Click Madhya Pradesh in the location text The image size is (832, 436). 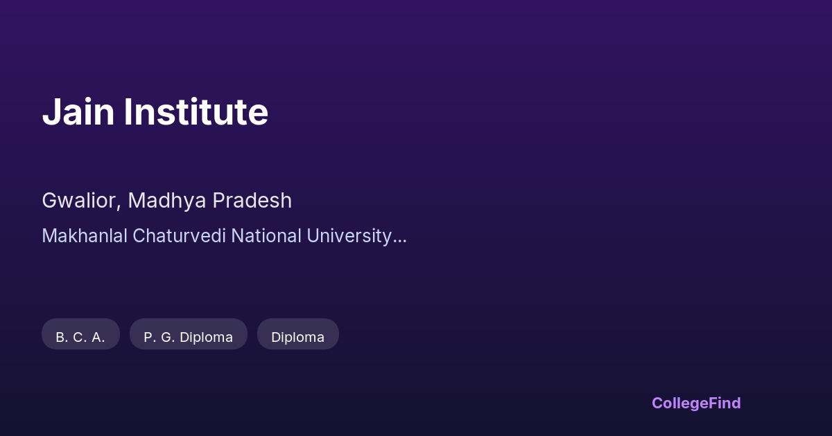(209, 201)
